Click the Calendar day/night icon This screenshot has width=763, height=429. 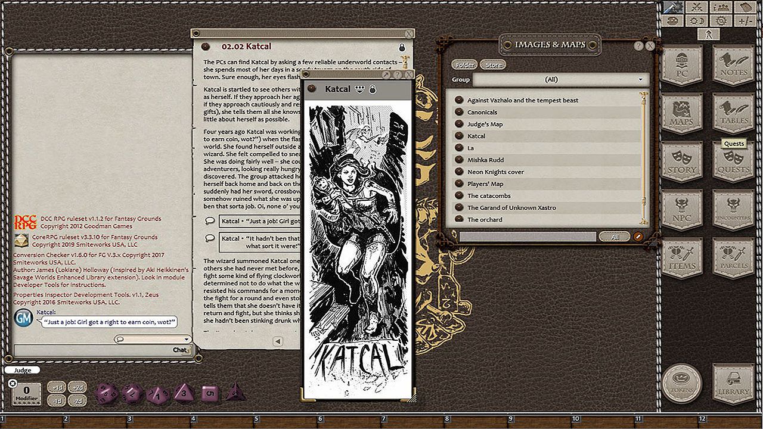pos(696,21)
